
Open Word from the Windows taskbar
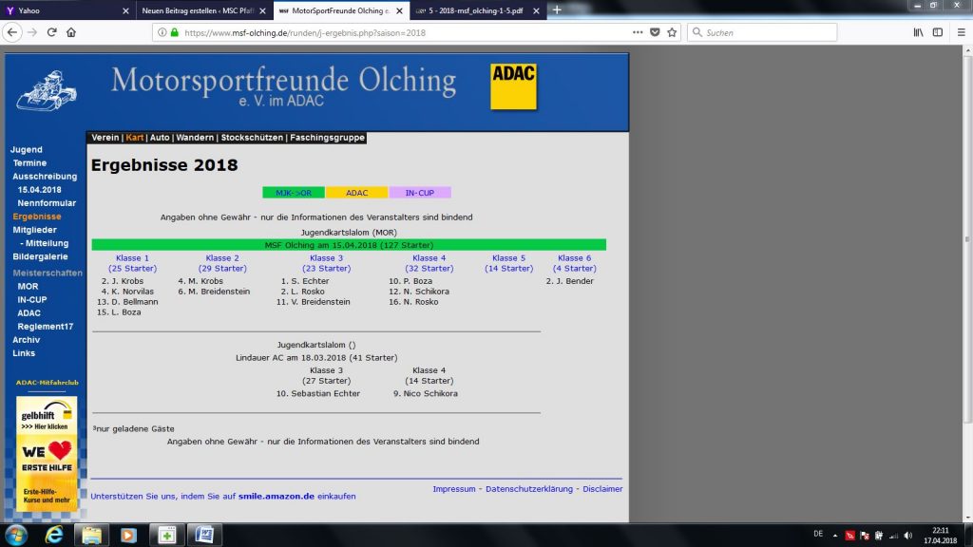pos(204,534)
